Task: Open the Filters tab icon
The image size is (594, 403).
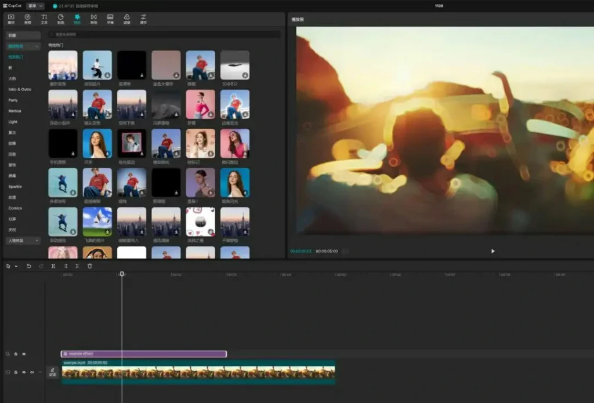Action: [x=126, y=19]
